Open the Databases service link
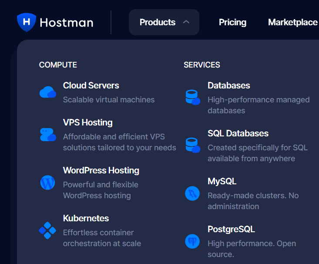The width and height of the screenshot is (319, 264). tap(229, 85)
